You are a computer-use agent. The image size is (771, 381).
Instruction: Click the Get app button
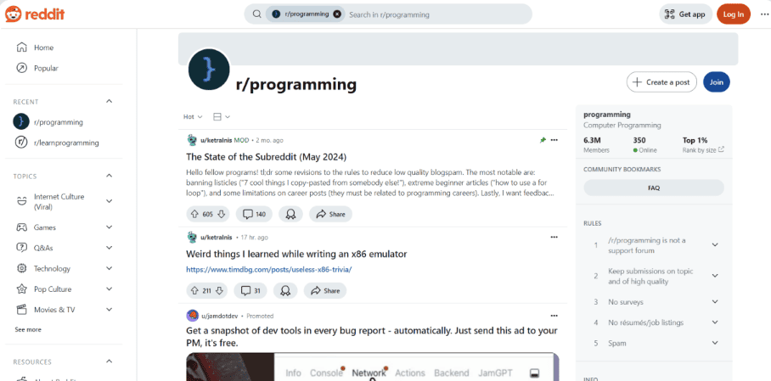coord(685,14)
